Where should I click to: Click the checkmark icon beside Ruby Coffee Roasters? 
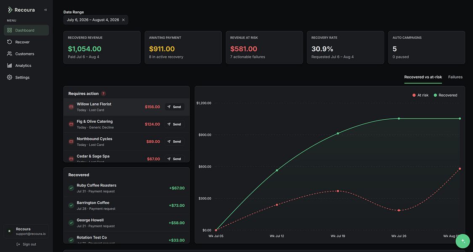(71, 188)
